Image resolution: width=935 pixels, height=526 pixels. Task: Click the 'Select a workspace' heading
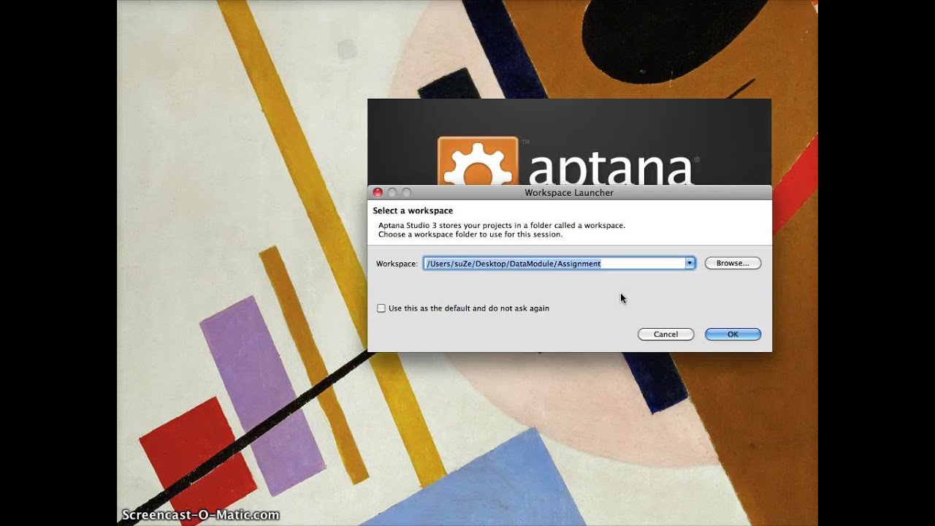pyautogui.click(x=413, y=210)
